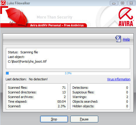Screen dimensions: 136x125
Task: Open the Virus information link
Action: [119, 79]
